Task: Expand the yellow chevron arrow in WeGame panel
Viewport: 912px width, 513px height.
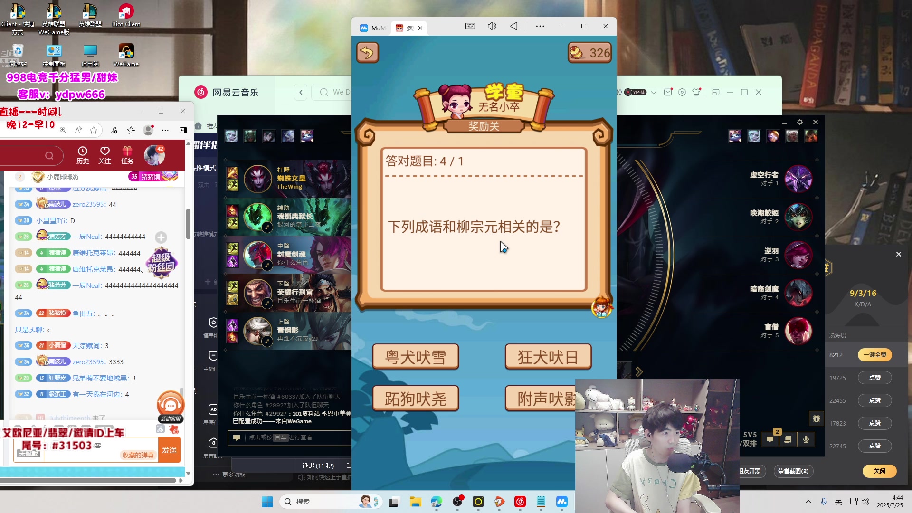Action: (x=639, y=372)
